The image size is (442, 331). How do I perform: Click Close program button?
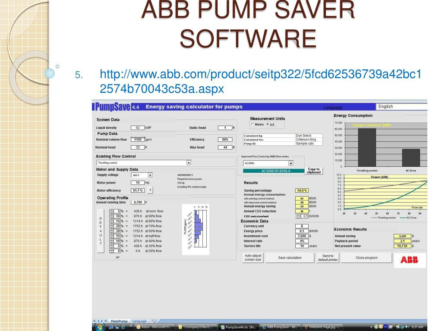click(366, 258)
